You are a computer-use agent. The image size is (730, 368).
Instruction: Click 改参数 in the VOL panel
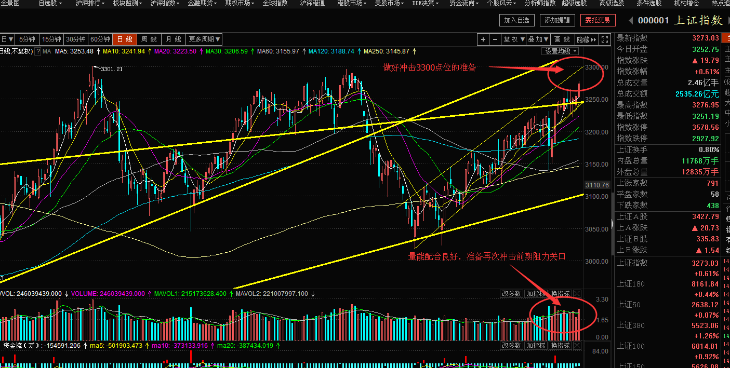pyautogui.click(x=511, y=294)
